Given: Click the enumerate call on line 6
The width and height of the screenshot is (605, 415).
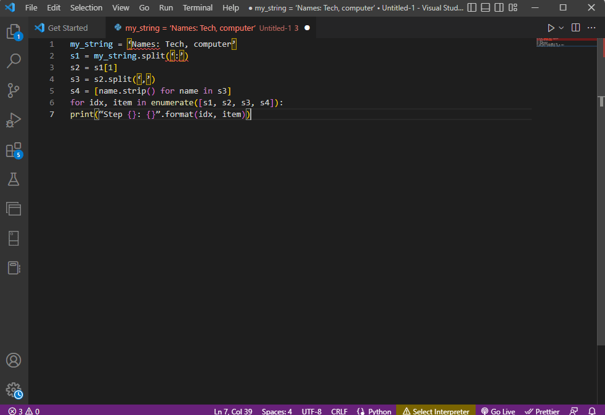Looking at the screenshot, I should tap(172, 103).
